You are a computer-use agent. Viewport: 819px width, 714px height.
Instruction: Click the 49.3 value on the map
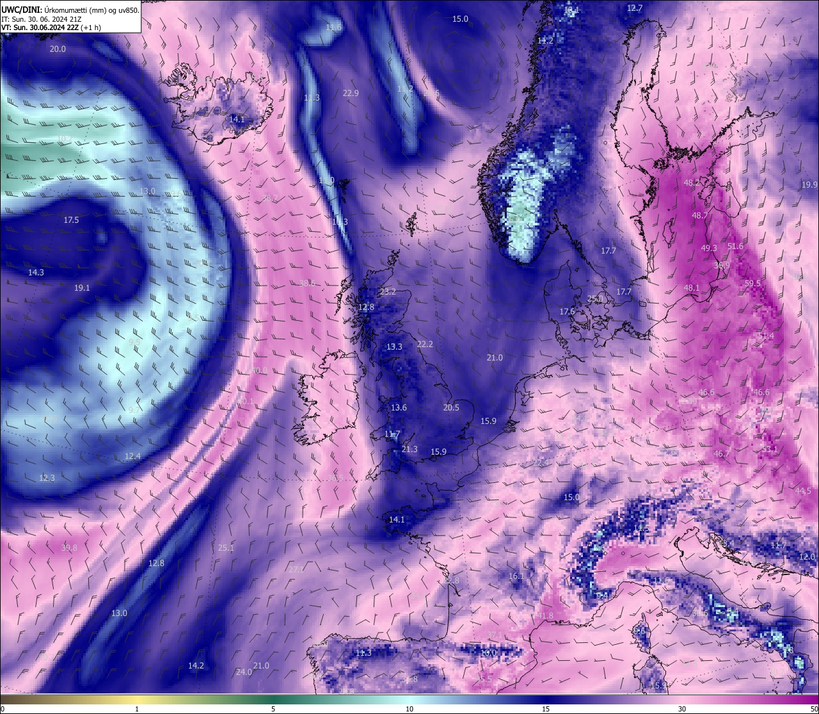pos(709,248)
